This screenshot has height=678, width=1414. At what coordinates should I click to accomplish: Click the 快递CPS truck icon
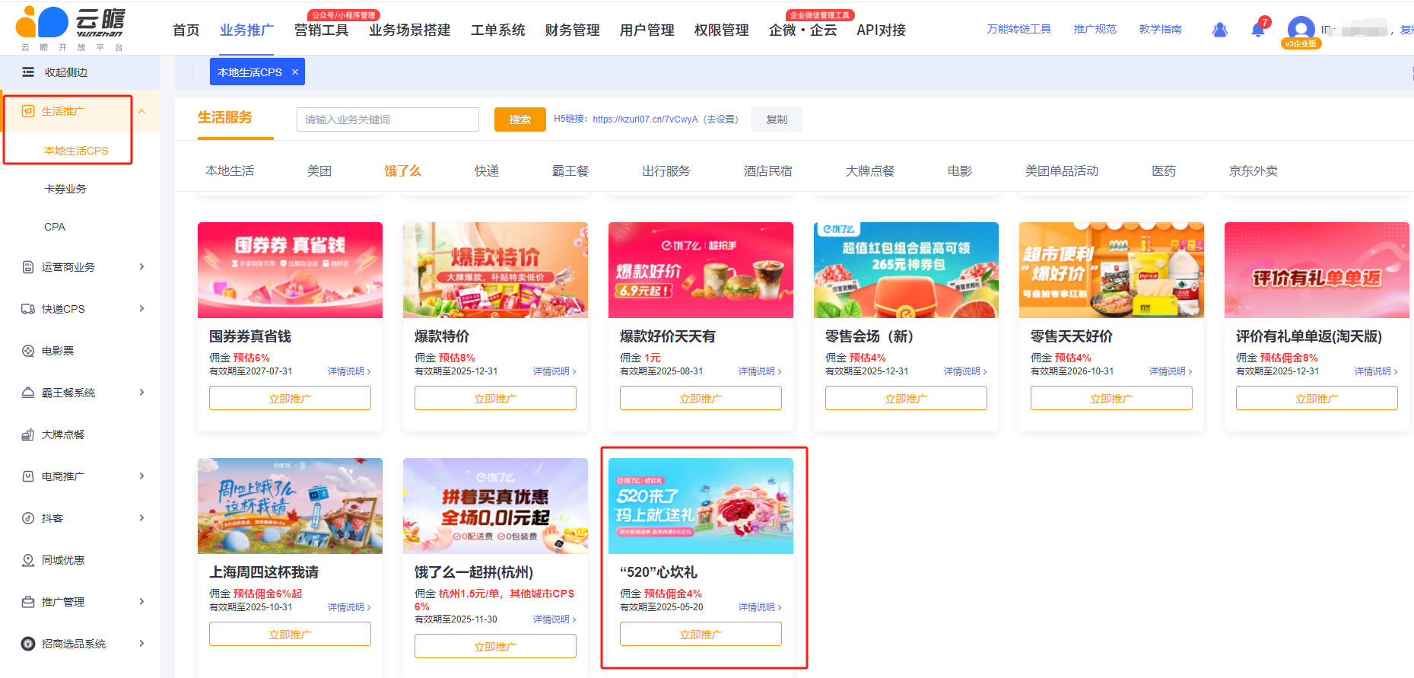click(28, 309)
